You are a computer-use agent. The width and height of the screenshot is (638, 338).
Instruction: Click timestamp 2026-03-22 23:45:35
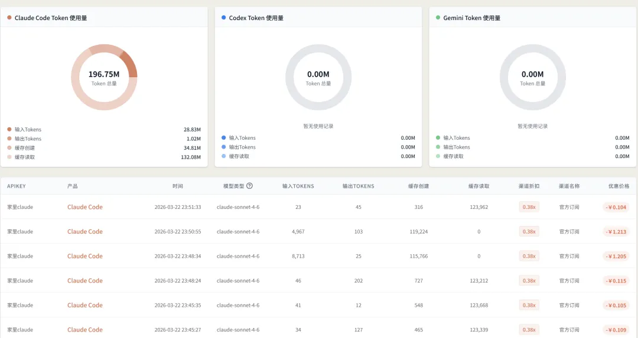pos(178,306)
